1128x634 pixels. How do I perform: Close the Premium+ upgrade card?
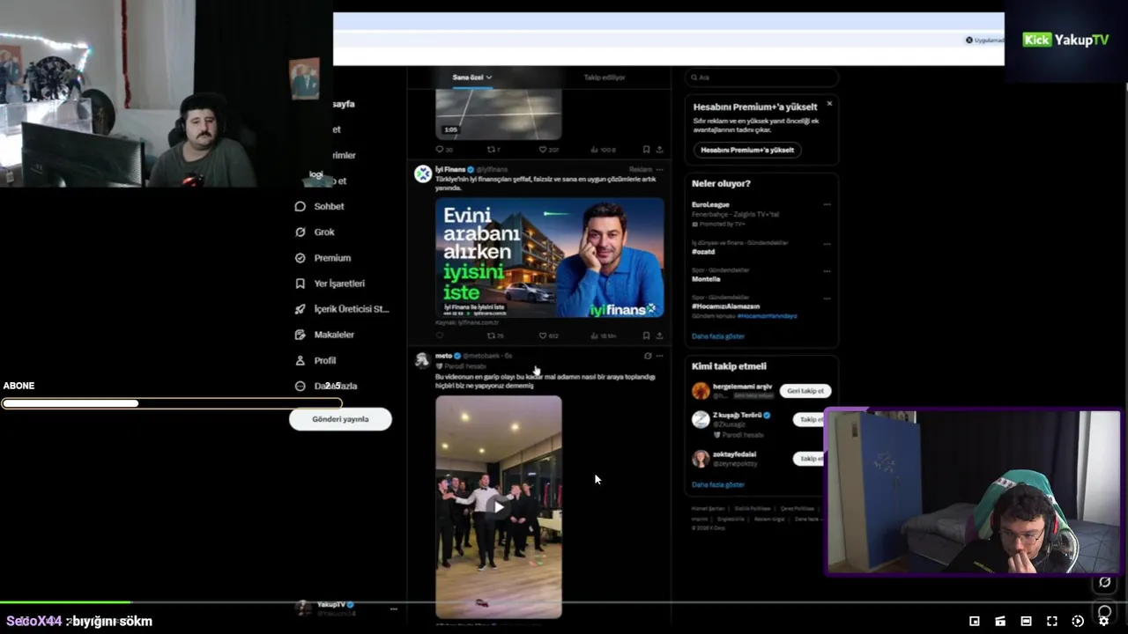tap(829, 104)
